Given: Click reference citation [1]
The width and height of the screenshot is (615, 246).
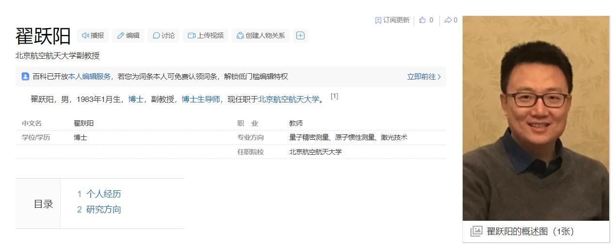Looking at the screenshot, I should click(334, 96).
